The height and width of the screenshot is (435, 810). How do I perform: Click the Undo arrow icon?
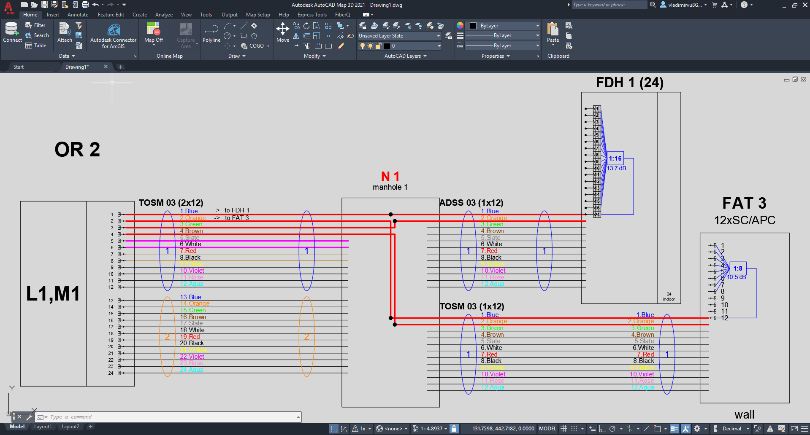(95, 5)
